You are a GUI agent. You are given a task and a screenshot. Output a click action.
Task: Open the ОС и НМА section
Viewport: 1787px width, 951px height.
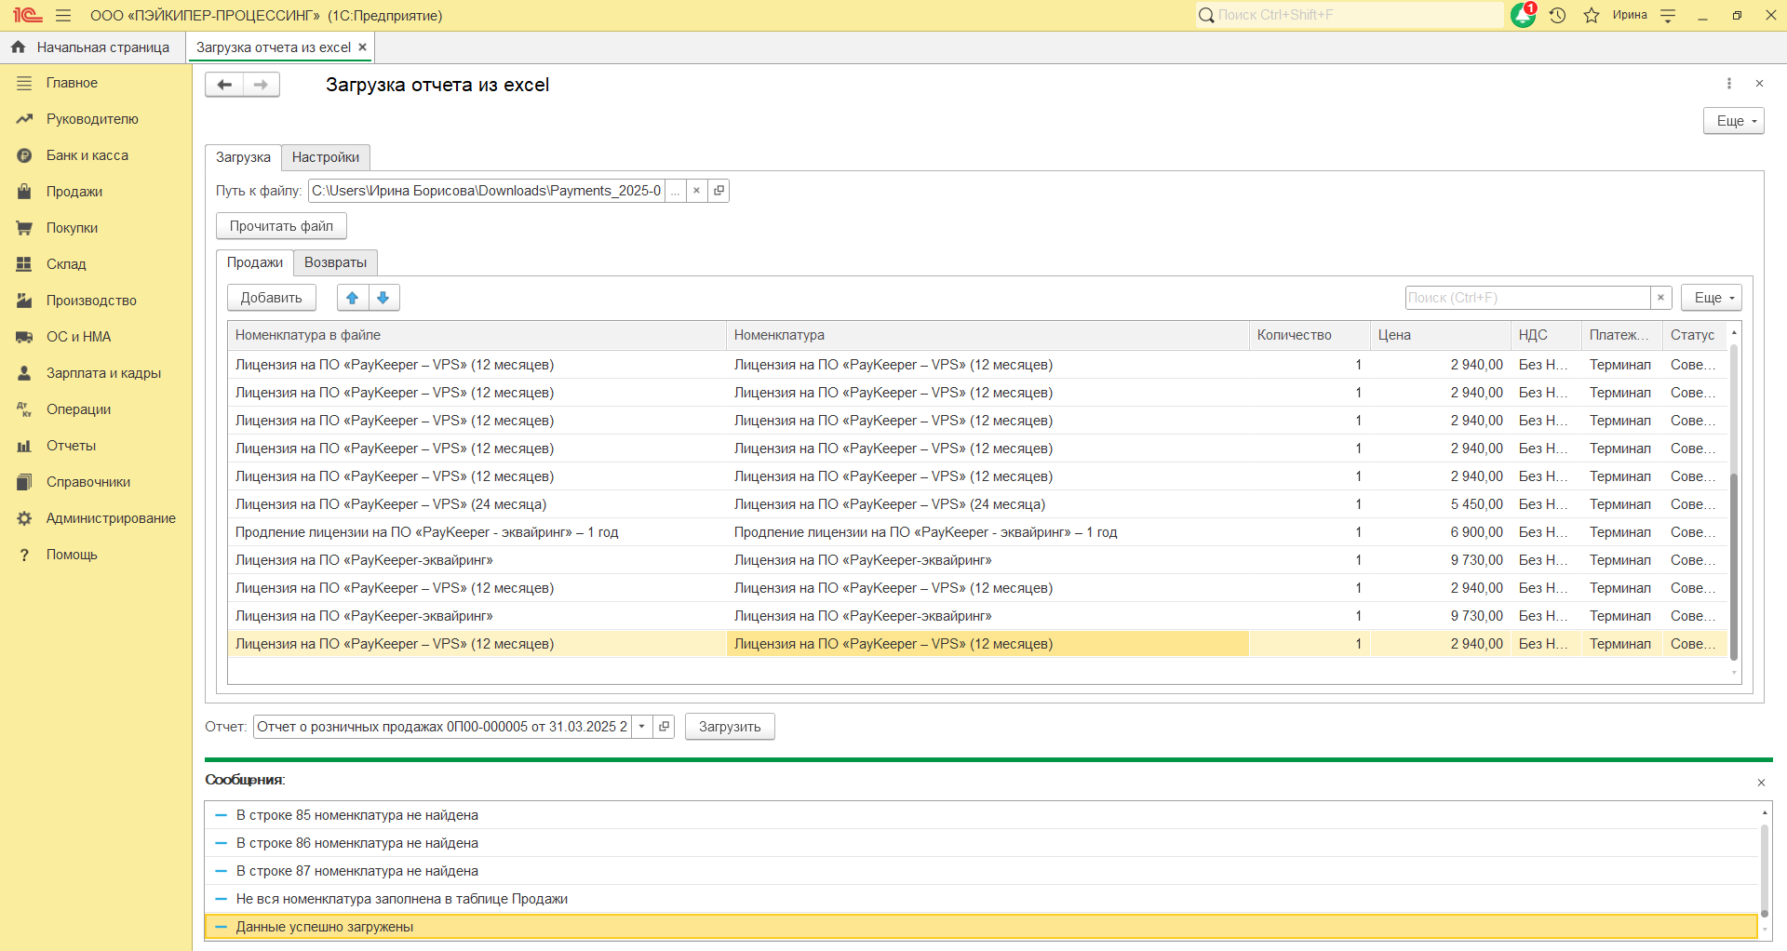[78, 337]
